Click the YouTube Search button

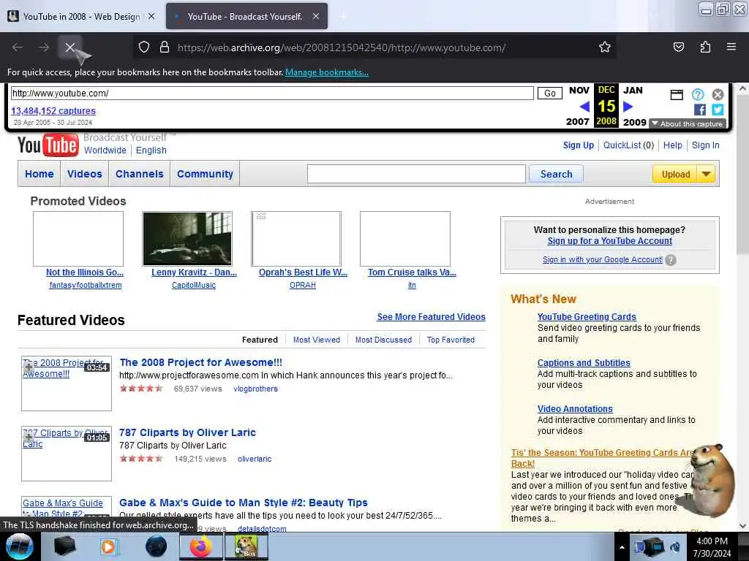556,174
